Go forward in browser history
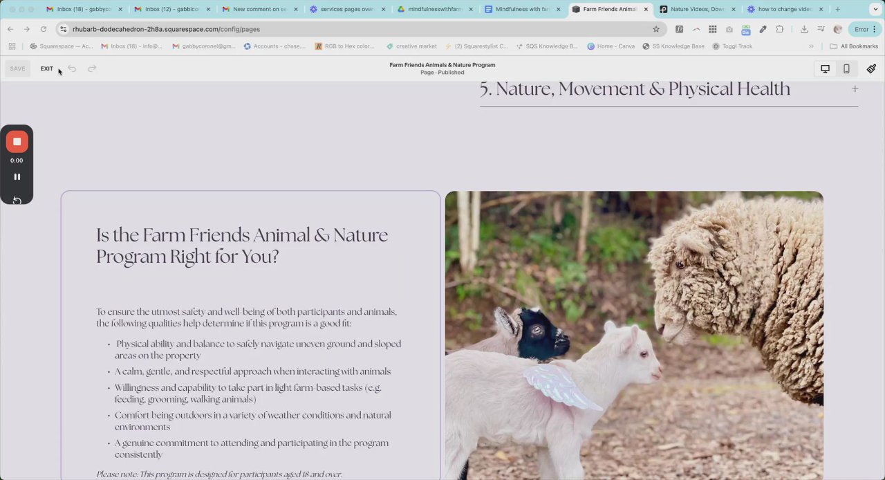This screenshot has height=480, width=885. pos(26,29)
